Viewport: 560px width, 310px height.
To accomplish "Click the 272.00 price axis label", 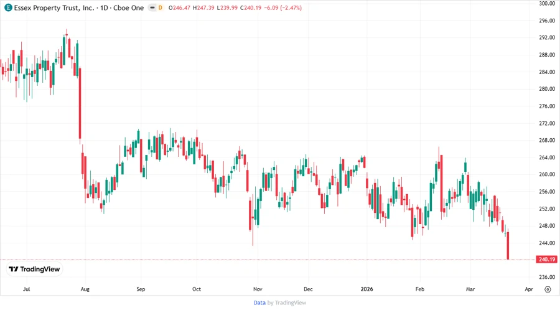I will pos(547,123).
